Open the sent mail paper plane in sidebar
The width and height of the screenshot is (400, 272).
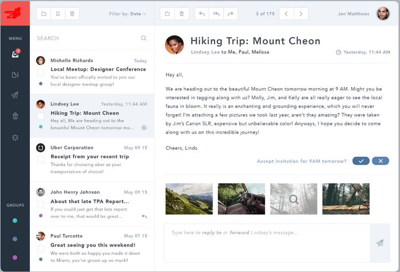(15, 95)
